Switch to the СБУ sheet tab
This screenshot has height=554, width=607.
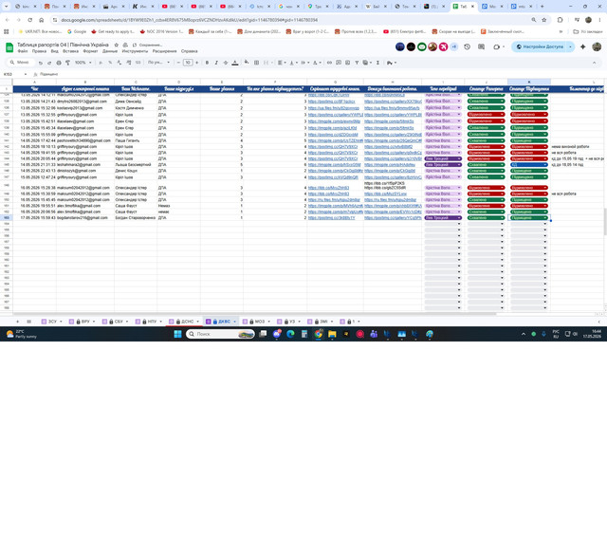point(119,322)
